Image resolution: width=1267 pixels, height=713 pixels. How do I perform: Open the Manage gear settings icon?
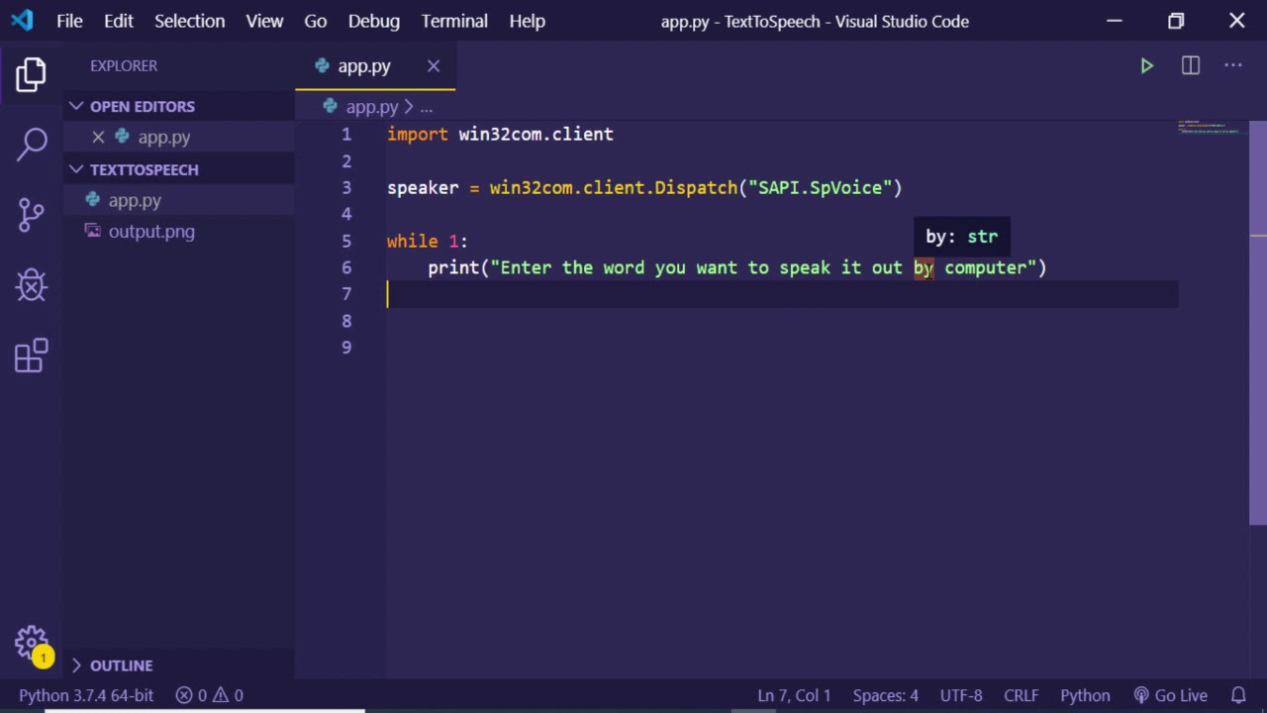31,642
